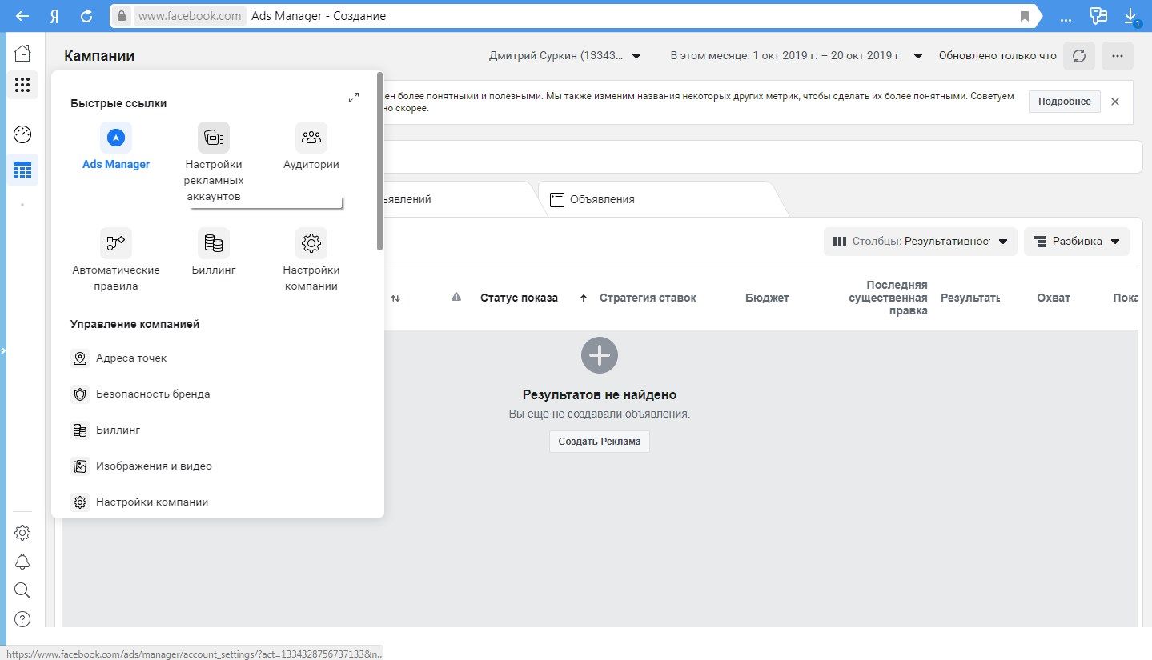
Task: Click the browser translate/feedback icon
Action: tap(1098, 16)
